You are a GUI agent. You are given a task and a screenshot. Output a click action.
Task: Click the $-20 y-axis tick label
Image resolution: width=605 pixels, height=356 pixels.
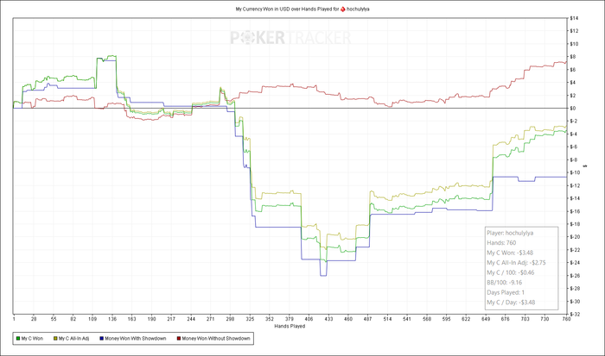click(575, 237)
